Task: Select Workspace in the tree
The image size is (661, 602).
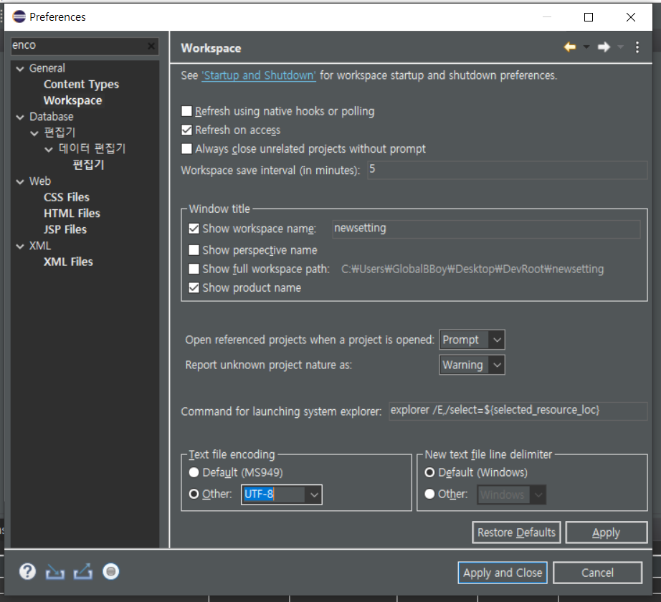Action: (x=72, y=100)
